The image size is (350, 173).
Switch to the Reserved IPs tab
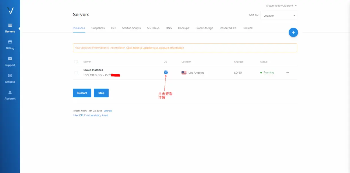pyautogui.click(x=228, y=28)
